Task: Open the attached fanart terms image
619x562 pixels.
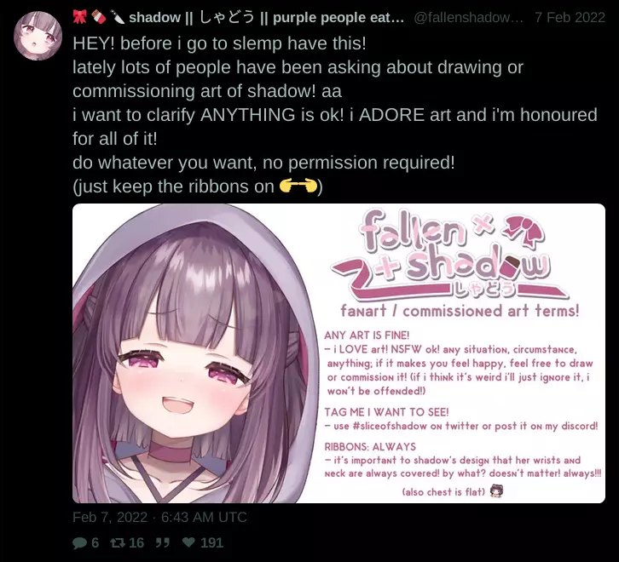Action: (338, 353)
